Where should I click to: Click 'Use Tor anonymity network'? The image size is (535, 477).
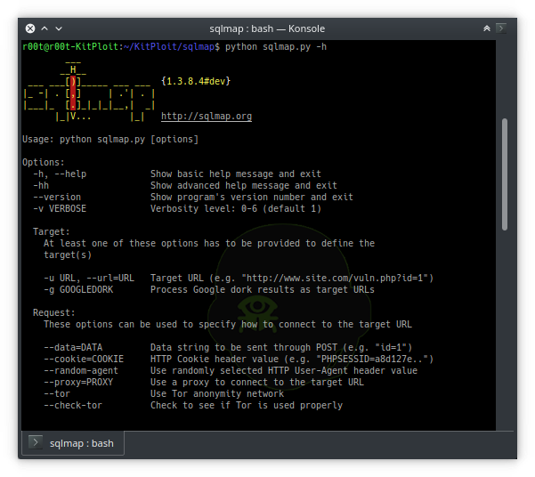click(x=217, y=393)
